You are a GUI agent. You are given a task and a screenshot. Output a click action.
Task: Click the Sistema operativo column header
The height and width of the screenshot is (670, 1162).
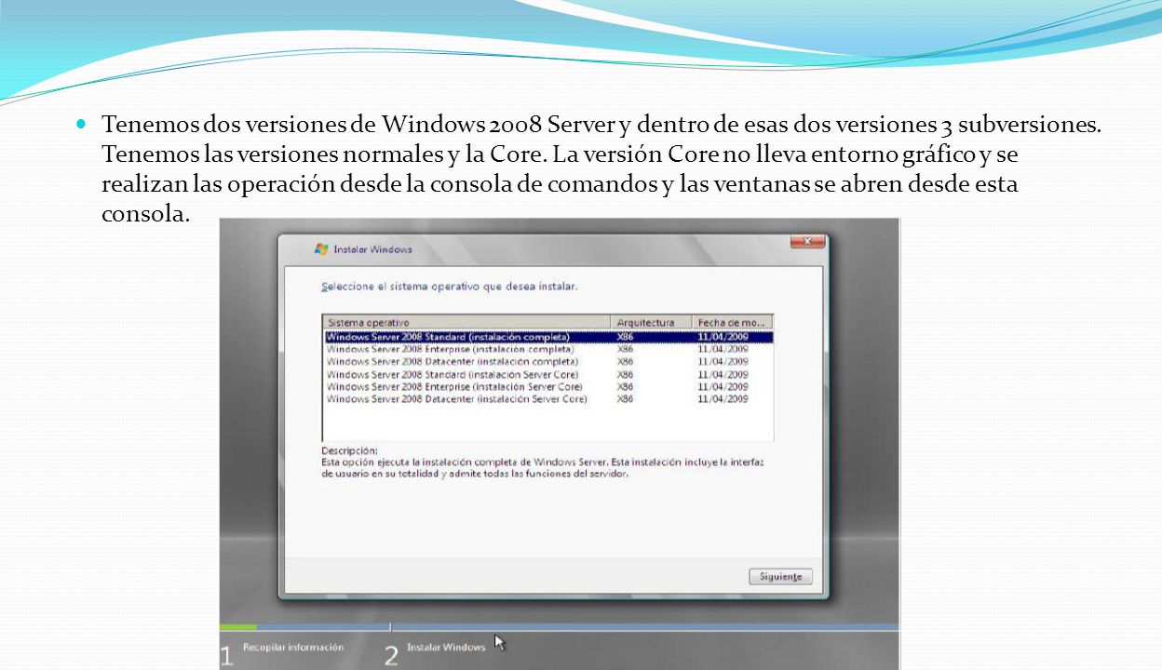tap(466, 322)
